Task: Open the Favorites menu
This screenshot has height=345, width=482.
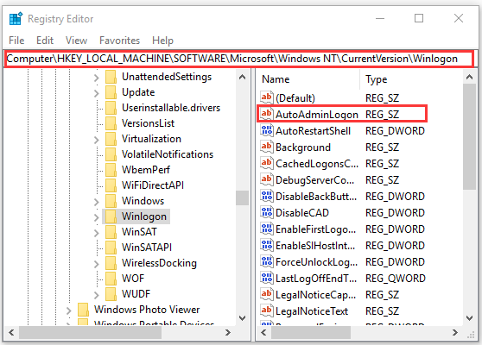Action: 119,41
